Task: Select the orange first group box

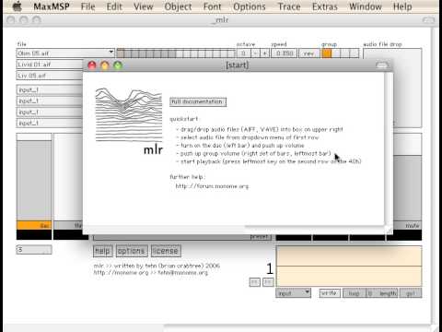Action: tap(326, 53)
